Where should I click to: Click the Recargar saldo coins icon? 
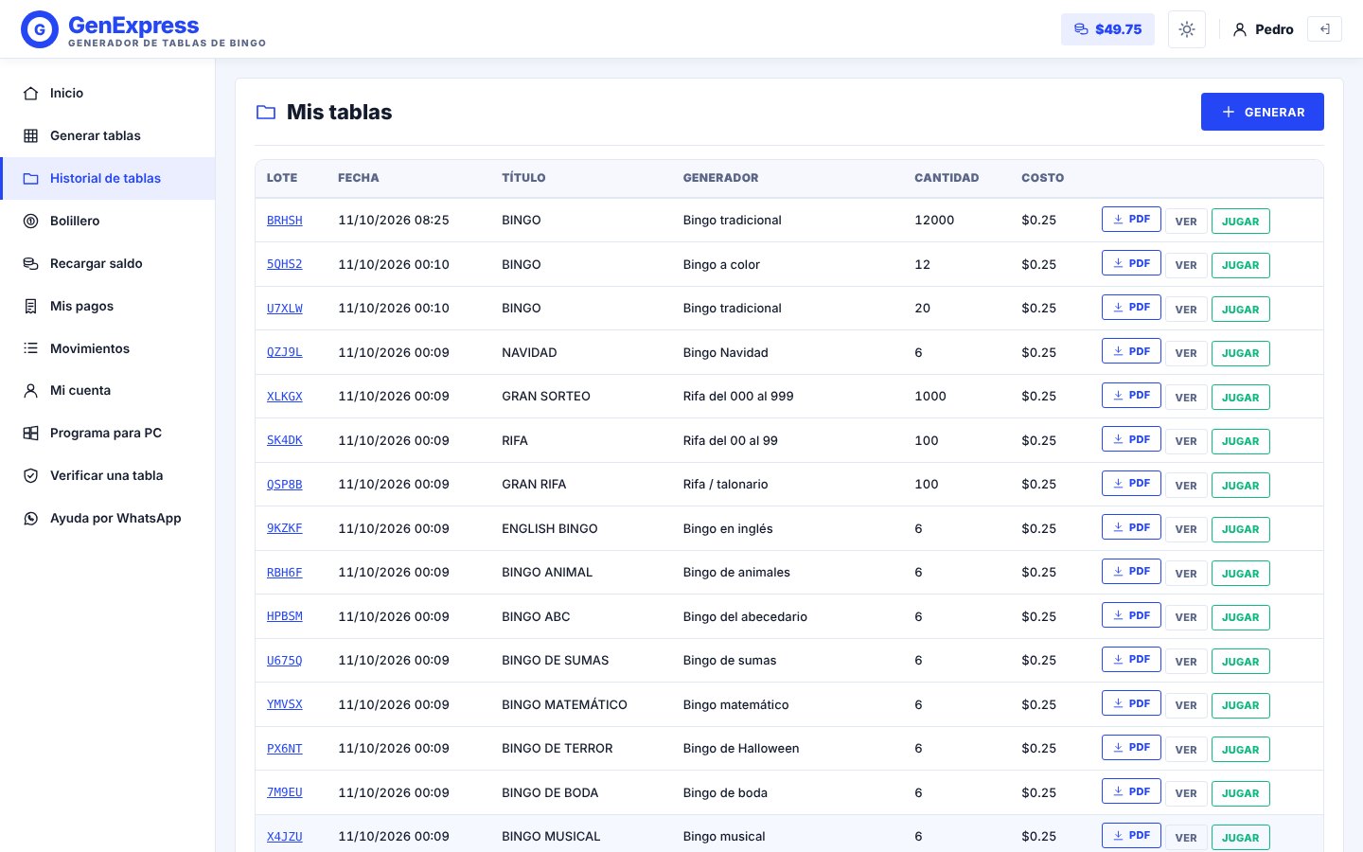tap(31, 263)
